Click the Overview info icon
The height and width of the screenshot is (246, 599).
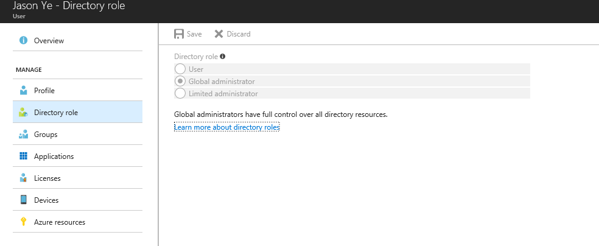point(24,41)
